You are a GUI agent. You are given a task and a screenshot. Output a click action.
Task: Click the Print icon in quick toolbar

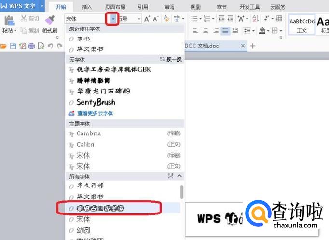[31, 46]
